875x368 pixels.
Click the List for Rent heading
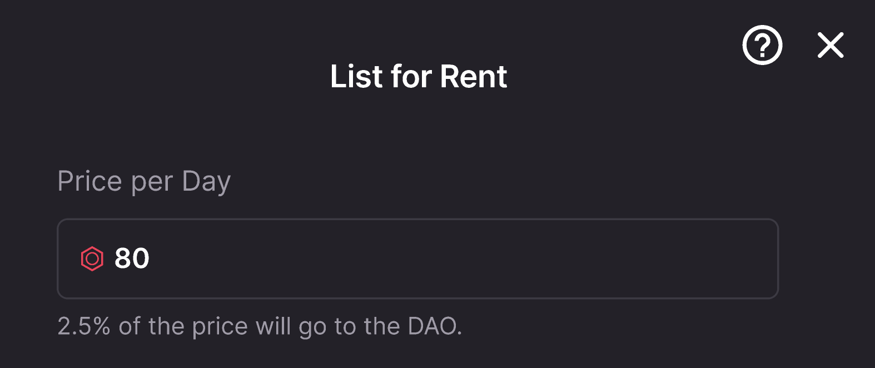pos(418,76)
